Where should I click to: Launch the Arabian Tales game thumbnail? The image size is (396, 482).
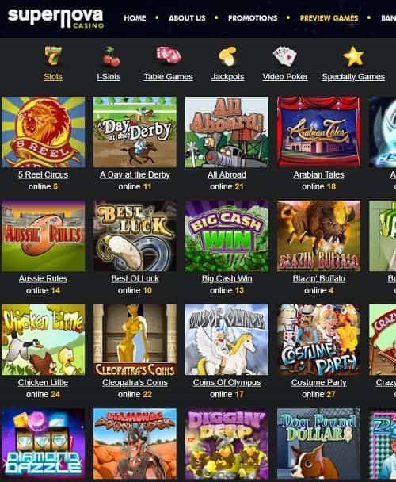(x=318, y=132)
